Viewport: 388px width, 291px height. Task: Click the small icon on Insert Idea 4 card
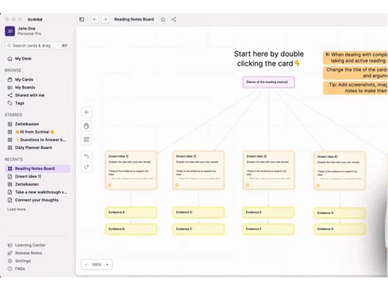[318, 185]
